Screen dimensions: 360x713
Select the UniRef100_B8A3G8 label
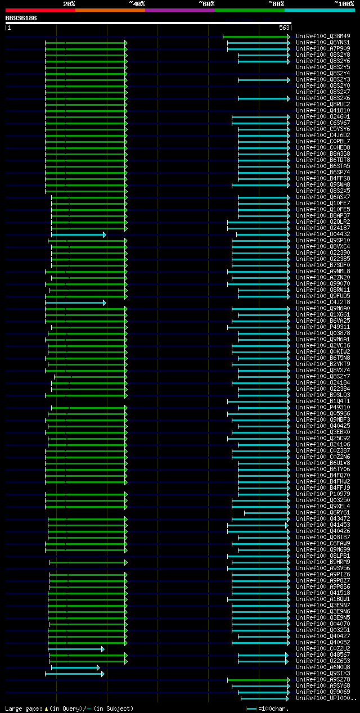click(324, 154)
